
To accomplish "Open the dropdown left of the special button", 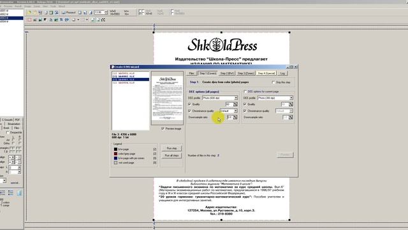I will pos(4,180).
